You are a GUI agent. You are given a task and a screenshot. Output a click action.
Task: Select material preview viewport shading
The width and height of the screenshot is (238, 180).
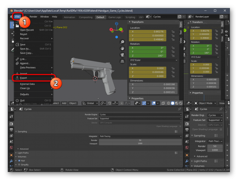[177, 103]
